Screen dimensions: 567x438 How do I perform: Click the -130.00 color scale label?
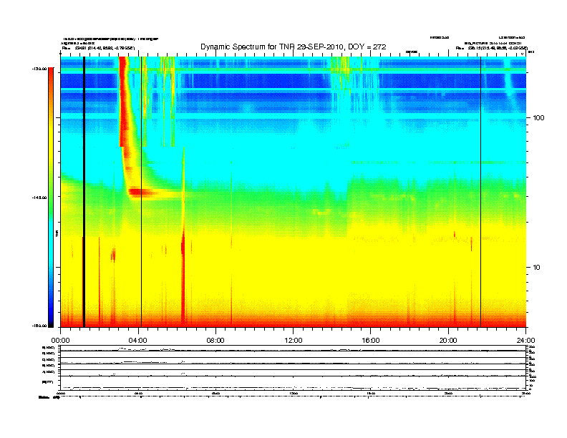pyautogui.click(x=39, y=69)
